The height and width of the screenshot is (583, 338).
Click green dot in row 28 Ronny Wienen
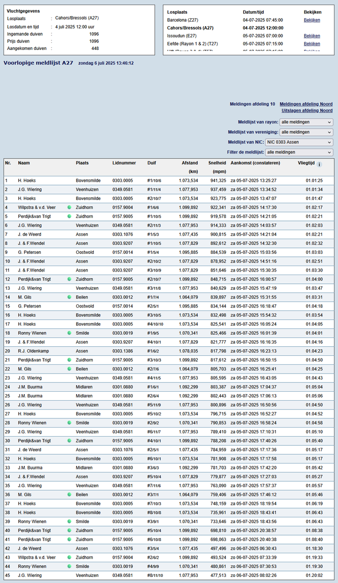click(x=69, y=423)
